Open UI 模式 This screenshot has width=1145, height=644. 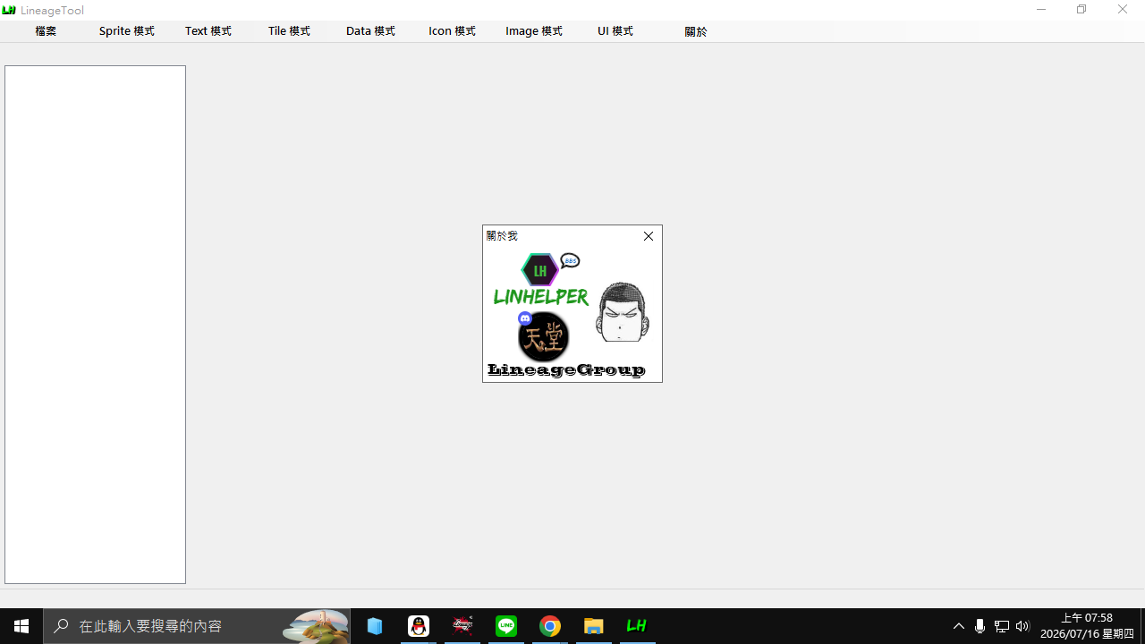pyautogui.click(x=615, y=31)
